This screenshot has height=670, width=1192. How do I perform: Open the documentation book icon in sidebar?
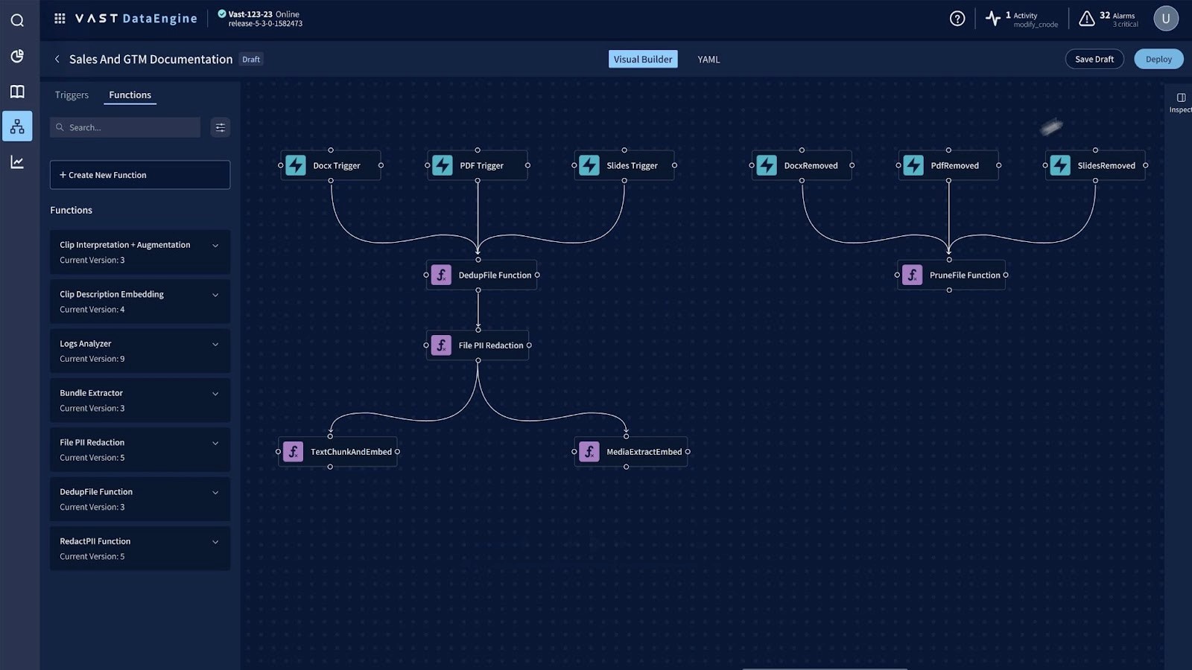(17, 91)
